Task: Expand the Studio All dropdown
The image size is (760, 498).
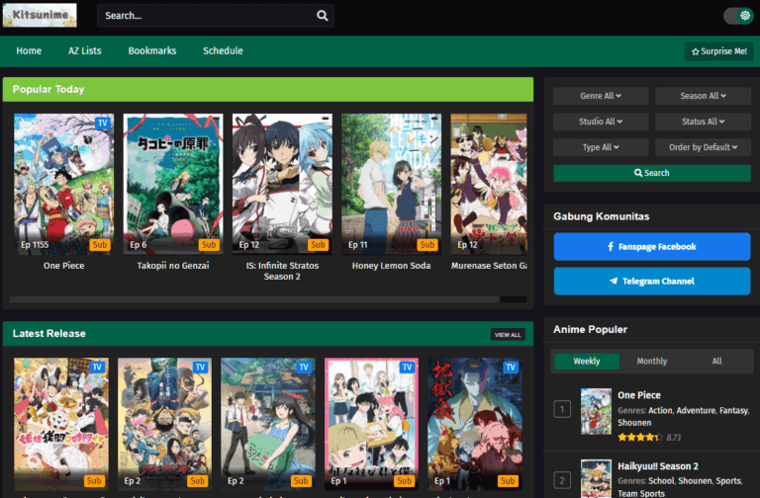Action: point(601,122)
